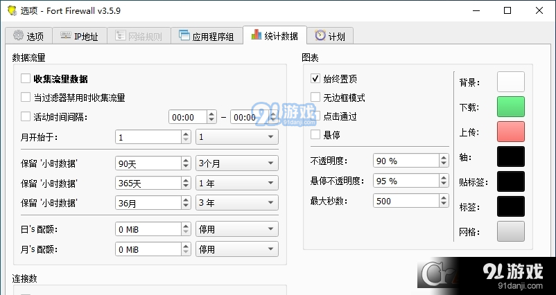The width and height of the screenshot is (556, 295).
Task: Change the 标签 black color swatch
Action: [x=511, y=206]
